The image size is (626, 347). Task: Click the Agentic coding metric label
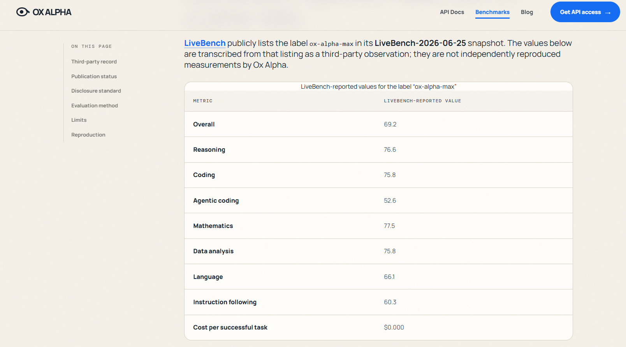pos(216,200)
